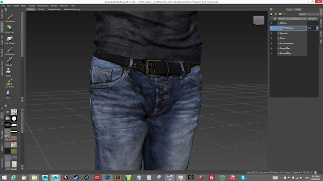This screenshot has width=323, height=181.
Task: Open the layer blend mode Normal dropdown
Action: [x=308, y=14]
